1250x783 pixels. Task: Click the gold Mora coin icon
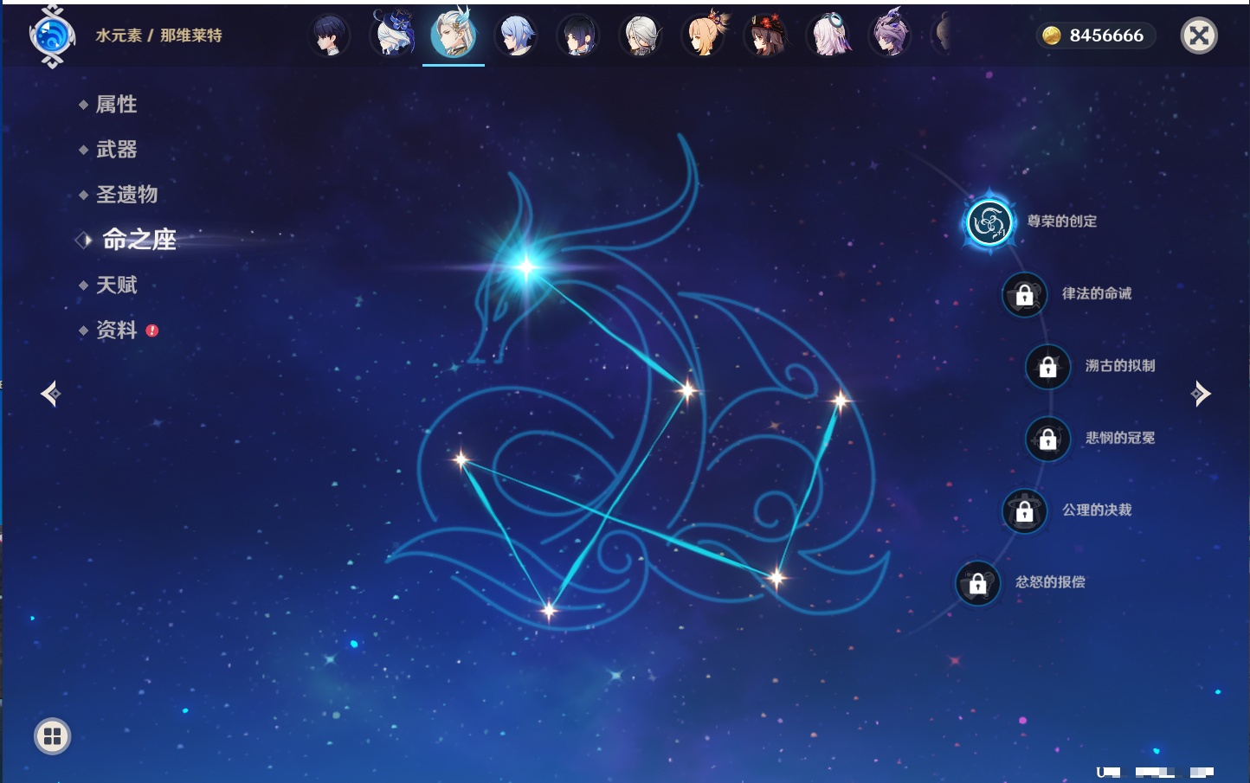[1051, 35]
